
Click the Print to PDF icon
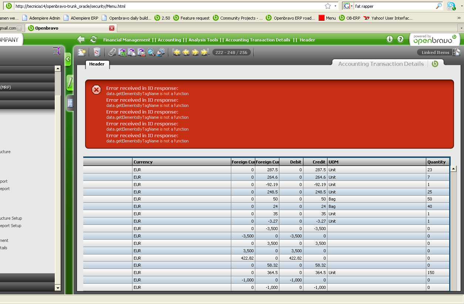[x=141, y=53]
